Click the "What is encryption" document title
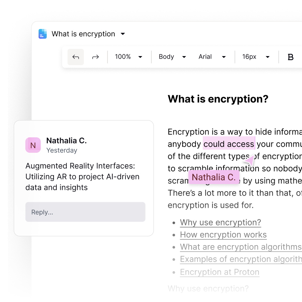This screenshot has width=302, height=302. [x=83, y=34]
